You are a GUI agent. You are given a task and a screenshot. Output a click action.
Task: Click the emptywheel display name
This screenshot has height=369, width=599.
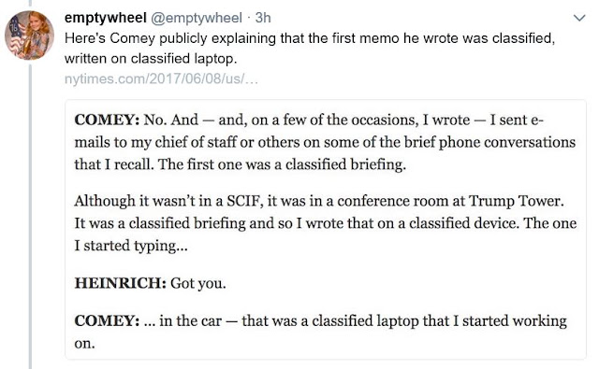pyautogui.click(x=106, y=18)
